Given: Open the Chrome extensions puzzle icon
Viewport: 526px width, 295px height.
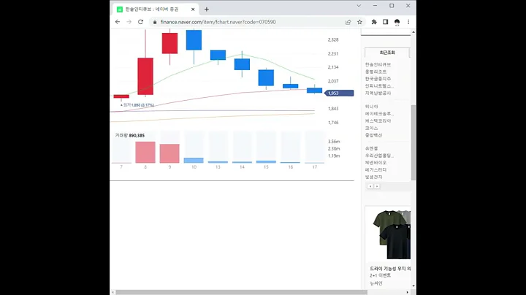Looking at the screenshot, I should coord(374,22).
